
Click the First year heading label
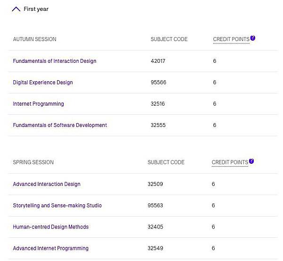(36, 9)
